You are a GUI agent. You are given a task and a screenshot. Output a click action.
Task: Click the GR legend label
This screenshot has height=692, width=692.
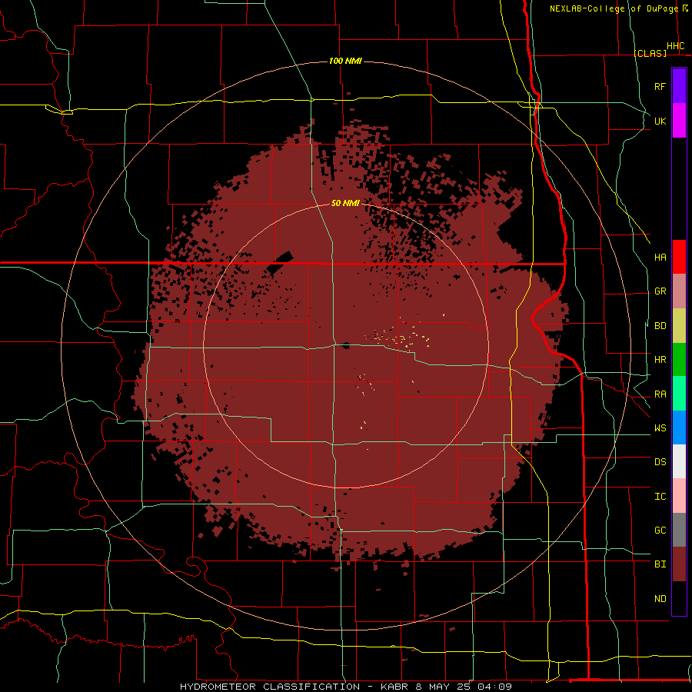point(660,291)
